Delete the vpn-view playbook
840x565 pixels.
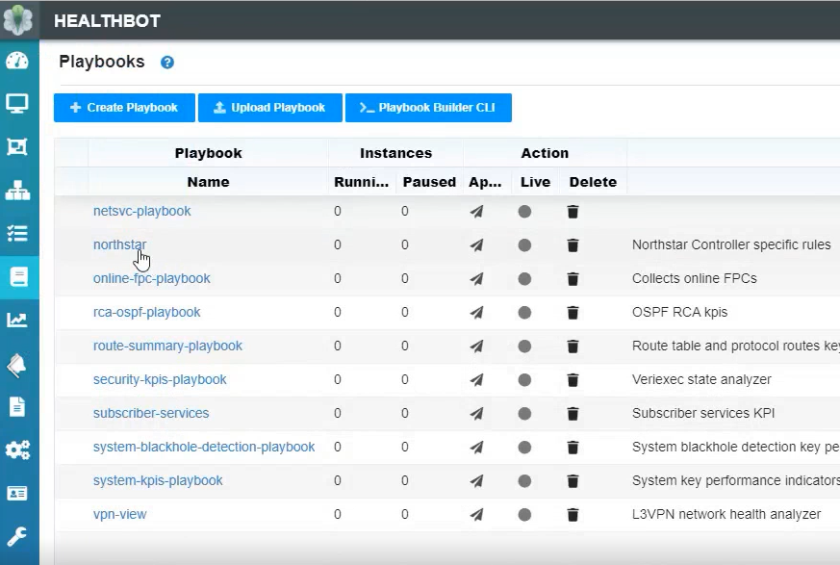573,515
